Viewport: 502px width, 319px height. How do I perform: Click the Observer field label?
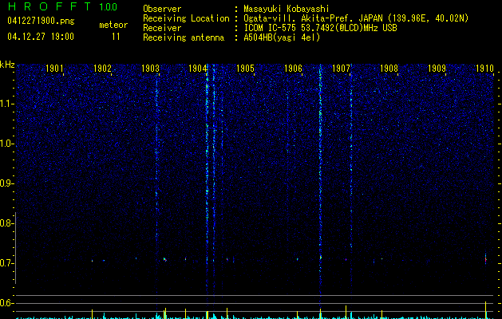click(162, 9)
